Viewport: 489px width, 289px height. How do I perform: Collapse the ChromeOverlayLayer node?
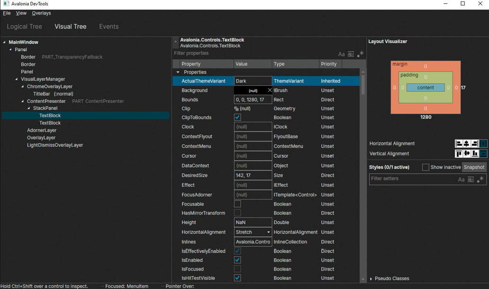tap(23, 87)
